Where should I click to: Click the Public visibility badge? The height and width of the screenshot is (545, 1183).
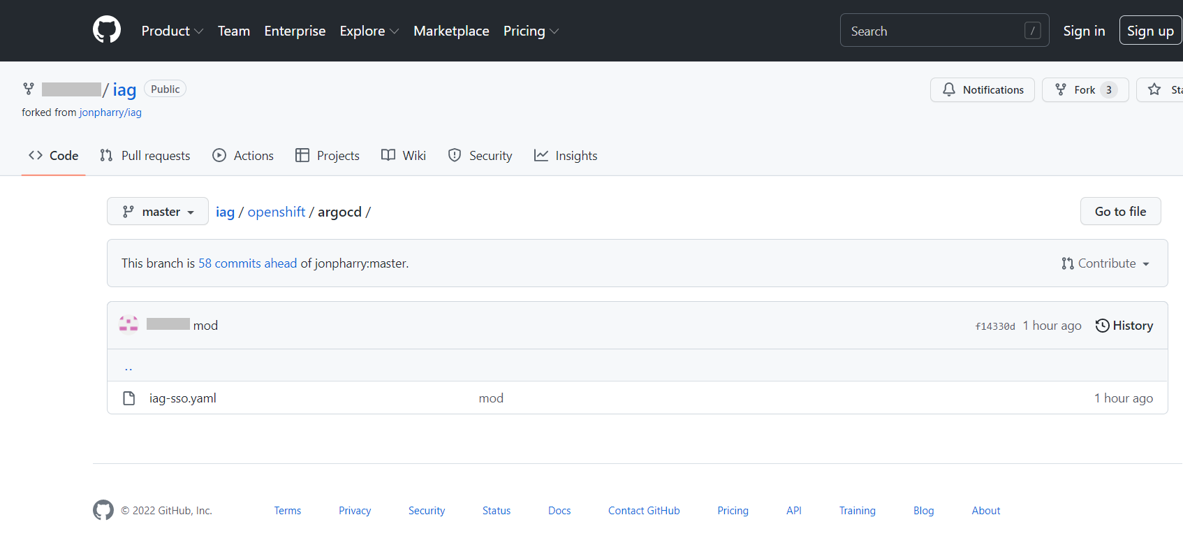pos(166,89)
